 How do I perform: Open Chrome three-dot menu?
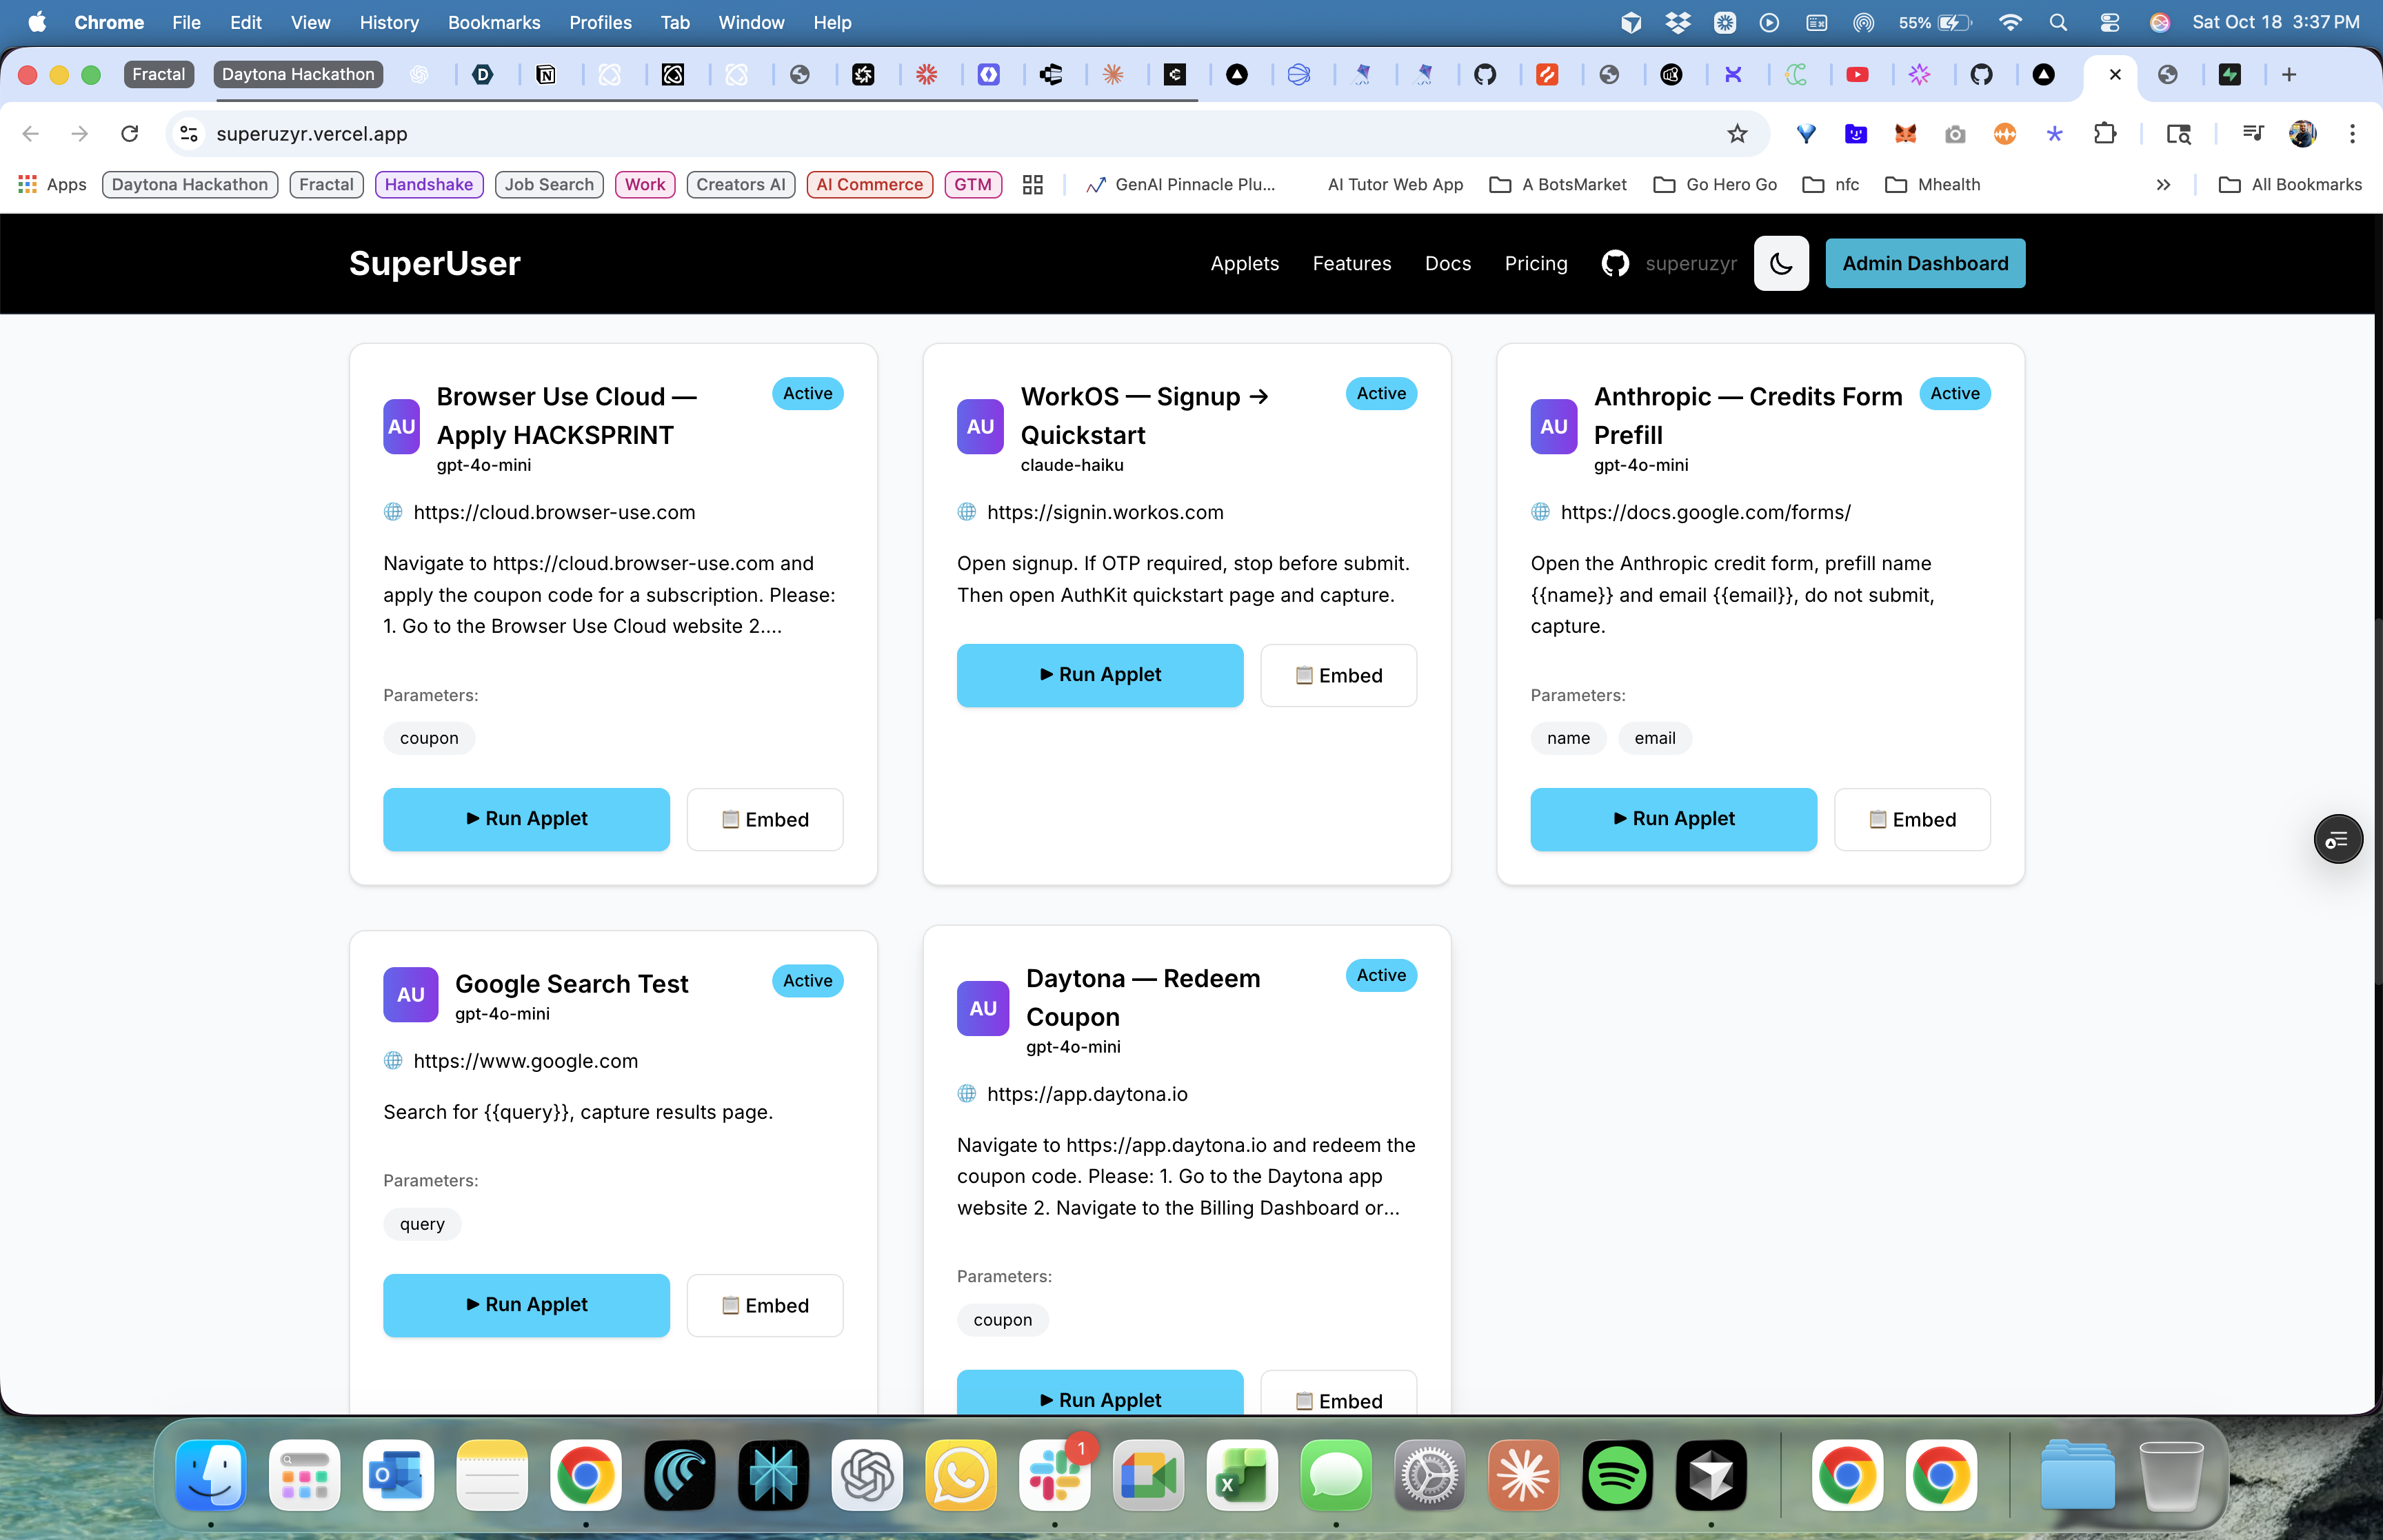coord(2352,133)
